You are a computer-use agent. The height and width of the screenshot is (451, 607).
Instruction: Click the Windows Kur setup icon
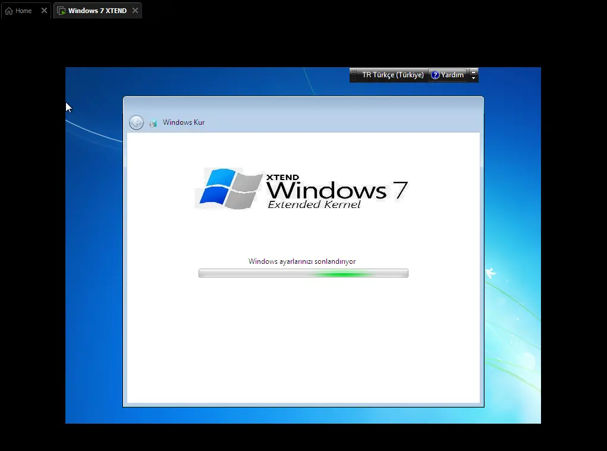pos(153,123)
